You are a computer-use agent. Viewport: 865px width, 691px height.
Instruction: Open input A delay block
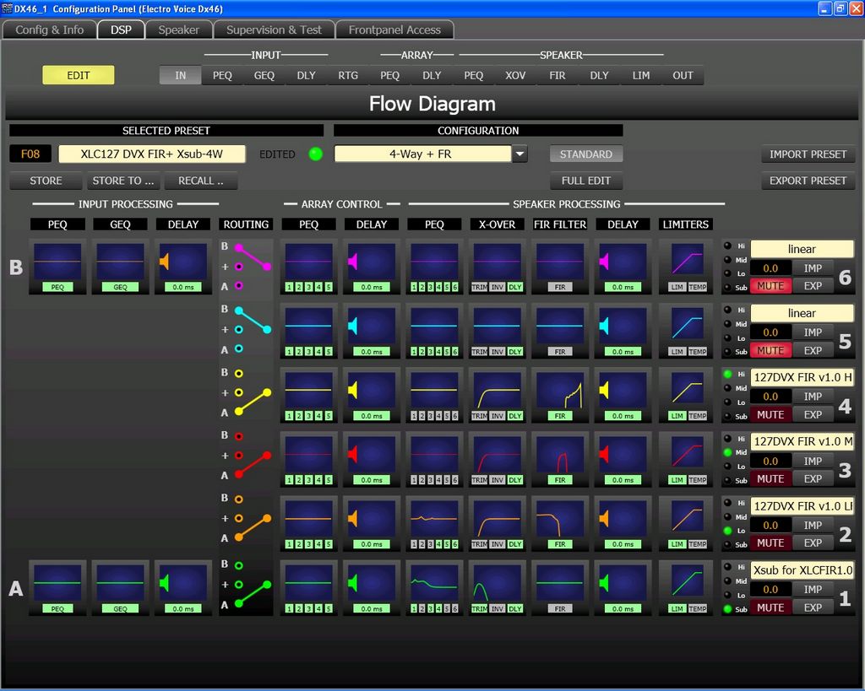pos(183,588)
